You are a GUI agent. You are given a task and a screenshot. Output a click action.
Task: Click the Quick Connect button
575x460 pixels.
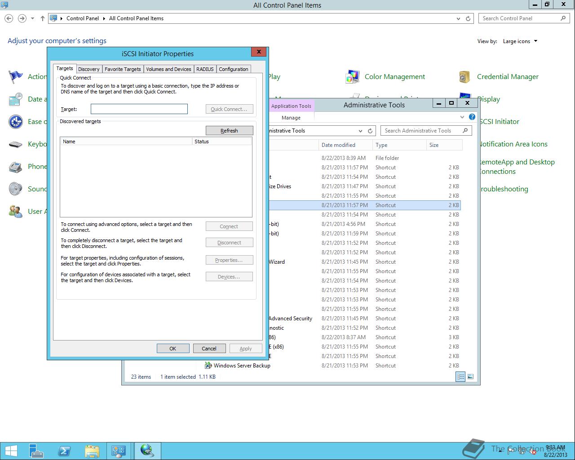(229, 109)
